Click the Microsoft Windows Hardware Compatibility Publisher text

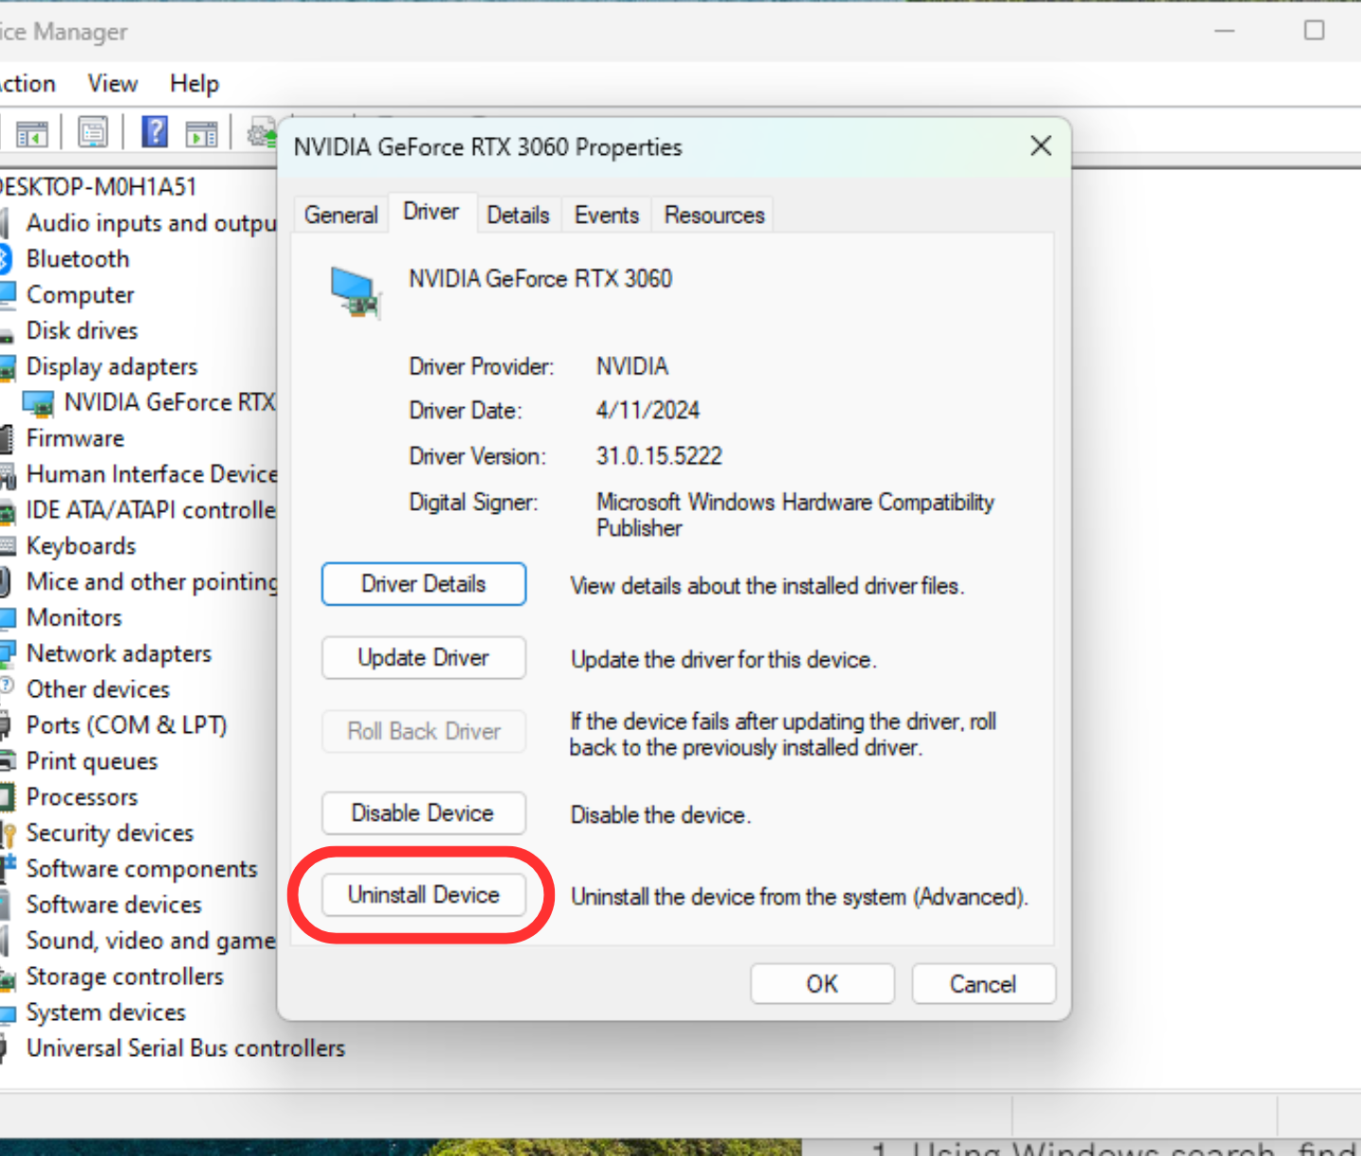795,515
